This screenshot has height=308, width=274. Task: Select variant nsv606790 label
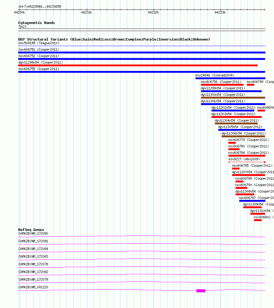[x=255, y=185]
